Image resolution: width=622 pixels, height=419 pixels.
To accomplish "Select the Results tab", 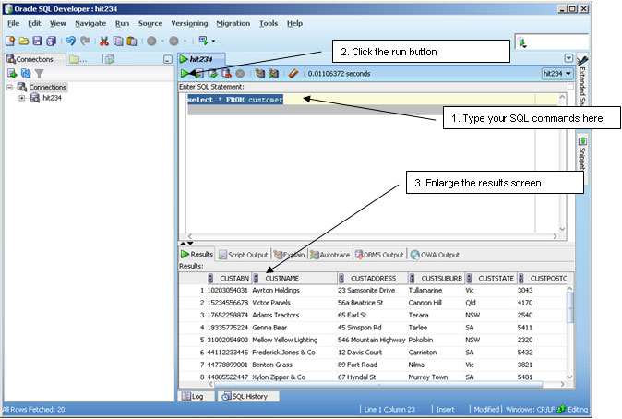I will [x=197, y=255].
